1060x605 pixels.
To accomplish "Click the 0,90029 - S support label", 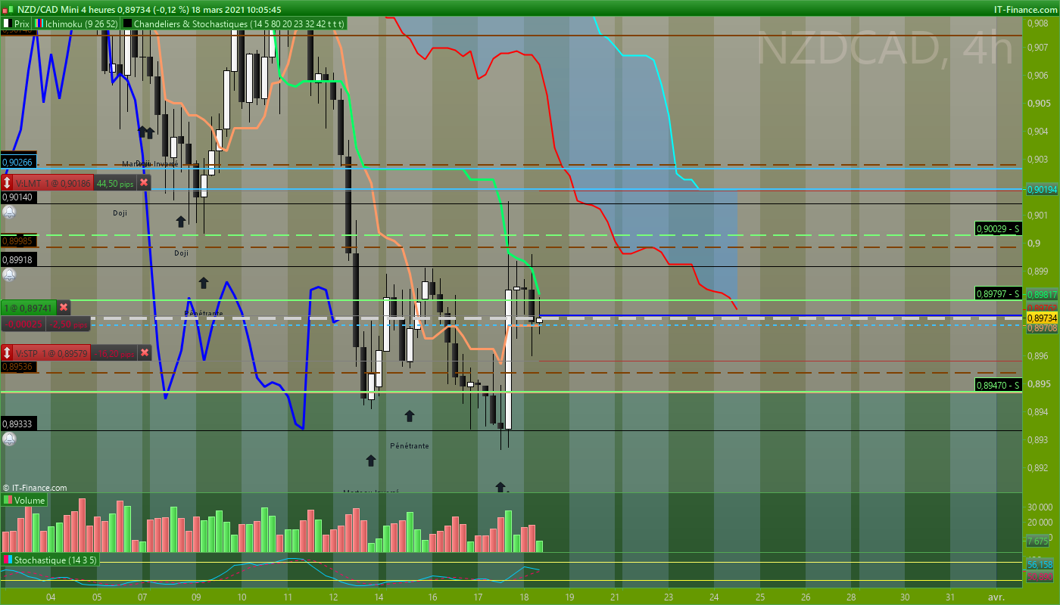I will (x=999, y=228).
